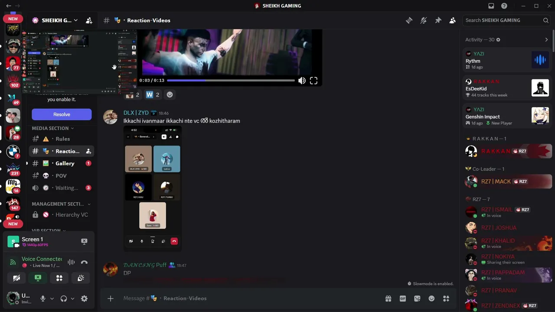Create invite icon beside Reaction channel
555x312 pixels.
[88, 151]
